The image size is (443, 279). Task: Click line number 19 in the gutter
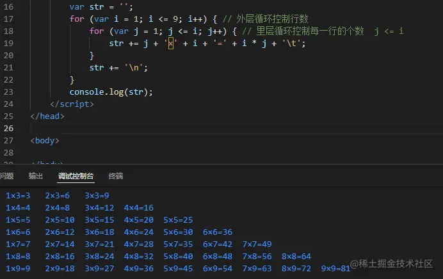click(x=8, y=44)
